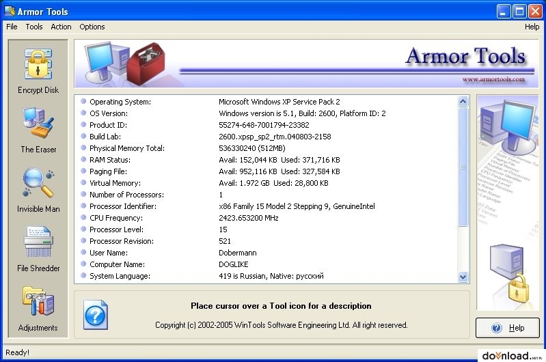Screen dimensions: 546x362
Task: Open the Options menu
Action: [x=92, y=27]
